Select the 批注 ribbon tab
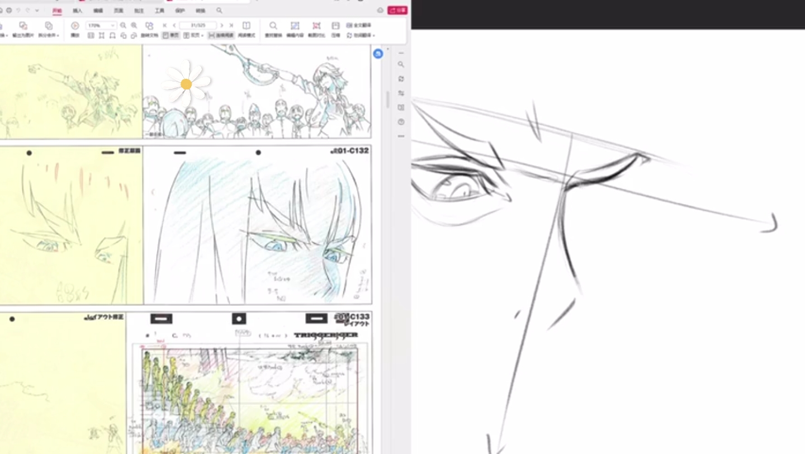Viewport: 805px width, 454px height. (139, 11)
